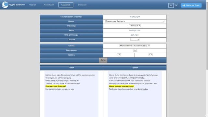Open the Сторона dropdown
The width and height of the screenshot is (208, 117).
135,39
